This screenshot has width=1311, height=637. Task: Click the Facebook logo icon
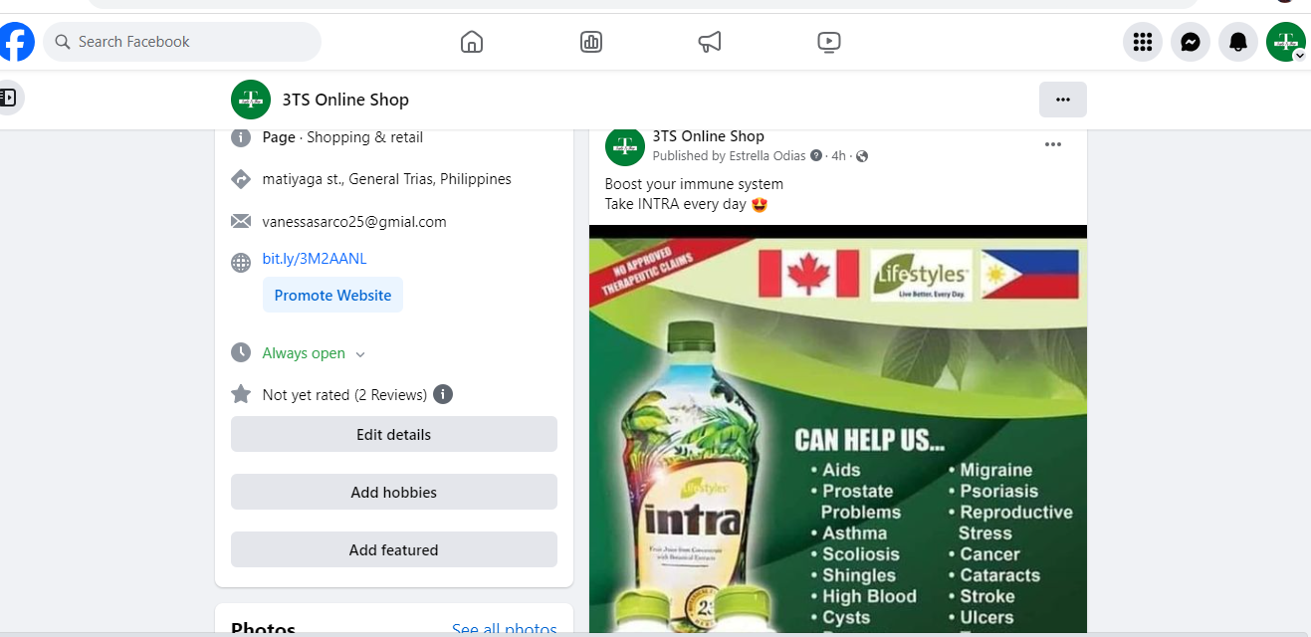click(16, 42)
